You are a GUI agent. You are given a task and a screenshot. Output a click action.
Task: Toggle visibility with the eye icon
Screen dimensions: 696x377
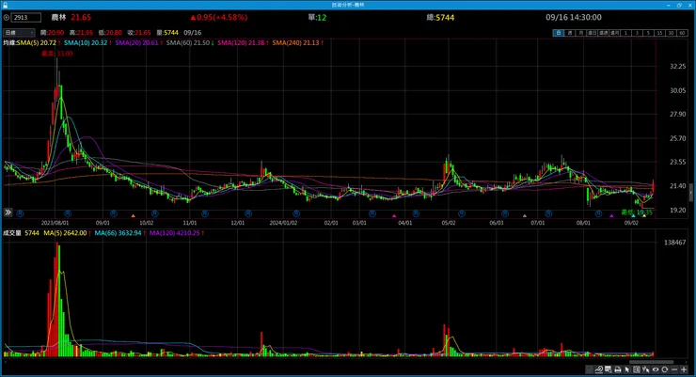pyautogui.click(x=656, y=369)
